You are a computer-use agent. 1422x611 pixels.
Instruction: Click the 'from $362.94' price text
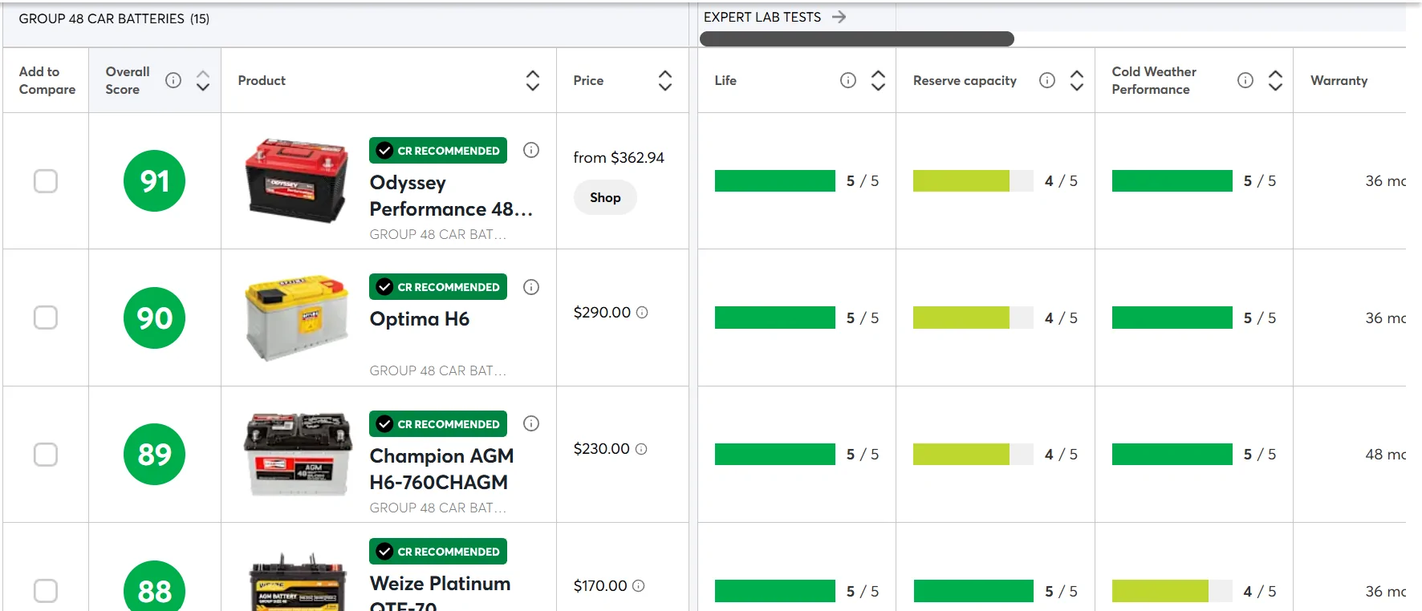pyautogui.click(x=619, y=158)
